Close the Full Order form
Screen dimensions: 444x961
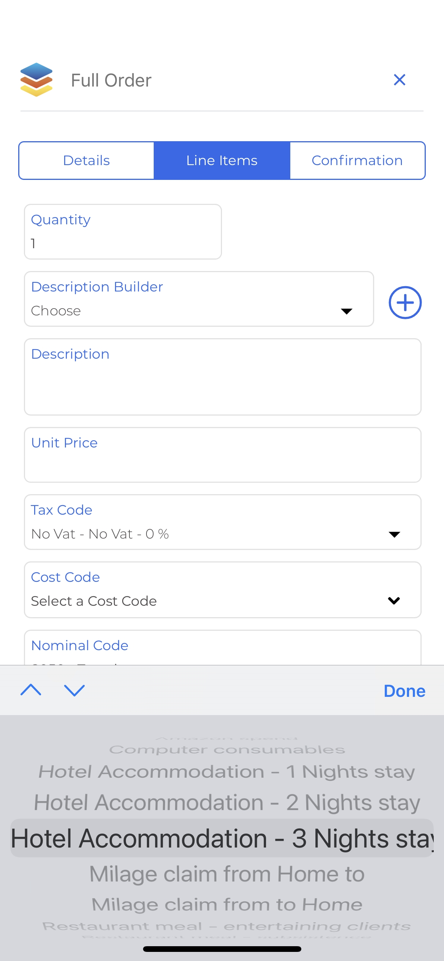(400, 80)
